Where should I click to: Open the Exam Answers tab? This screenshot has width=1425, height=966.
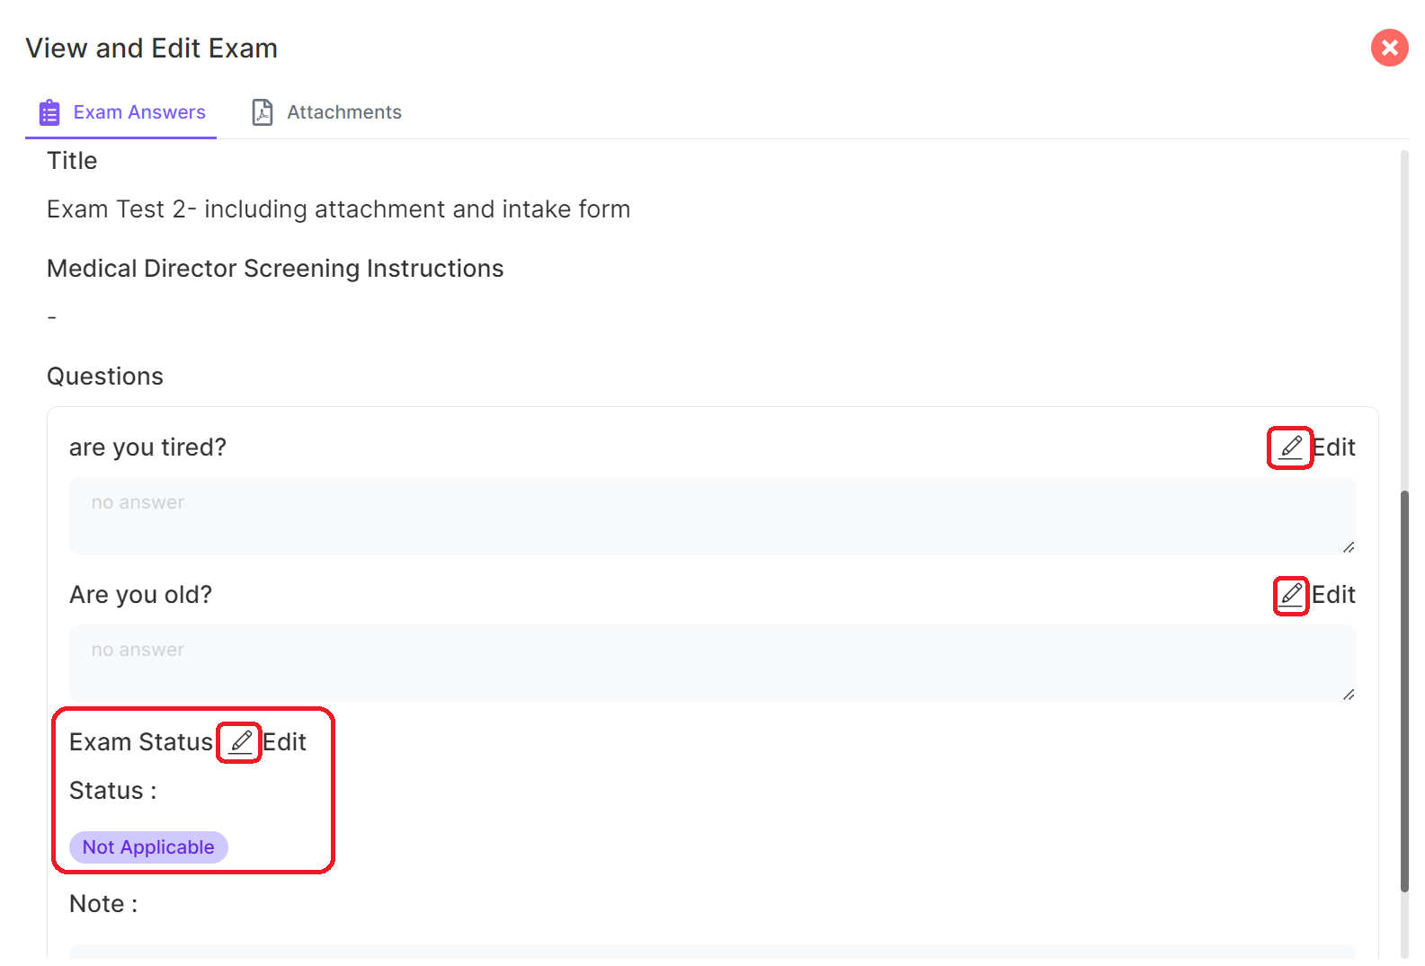[139, 113]
